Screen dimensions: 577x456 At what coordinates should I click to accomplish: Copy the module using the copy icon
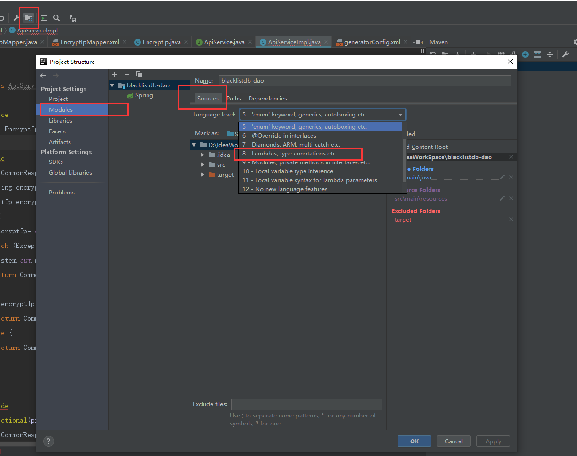[139, 74]
